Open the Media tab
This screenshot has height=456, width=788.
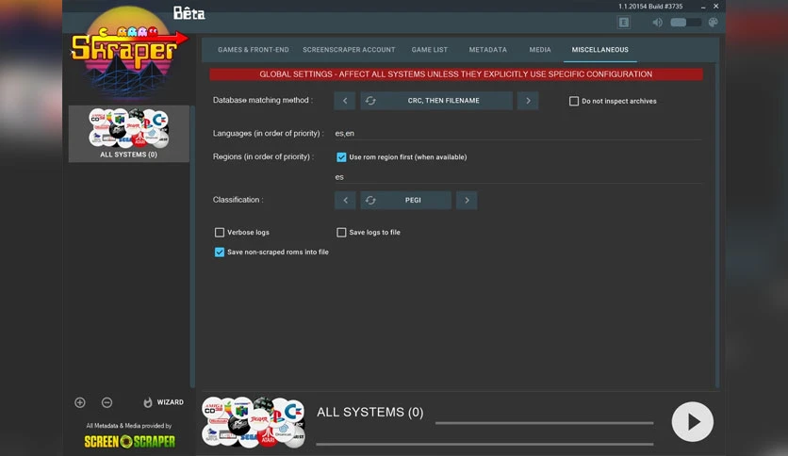[540, 50]
